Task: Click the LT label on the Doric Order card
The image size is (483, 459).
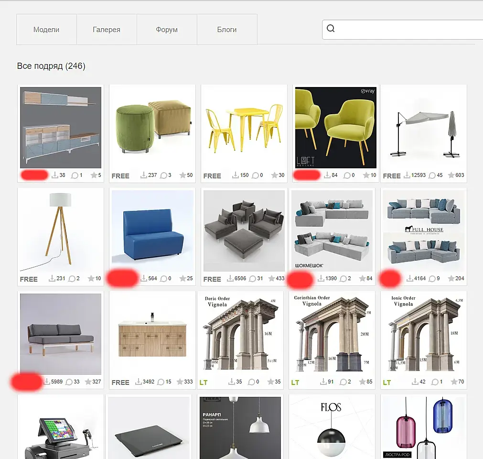Action: click(204, 382)
